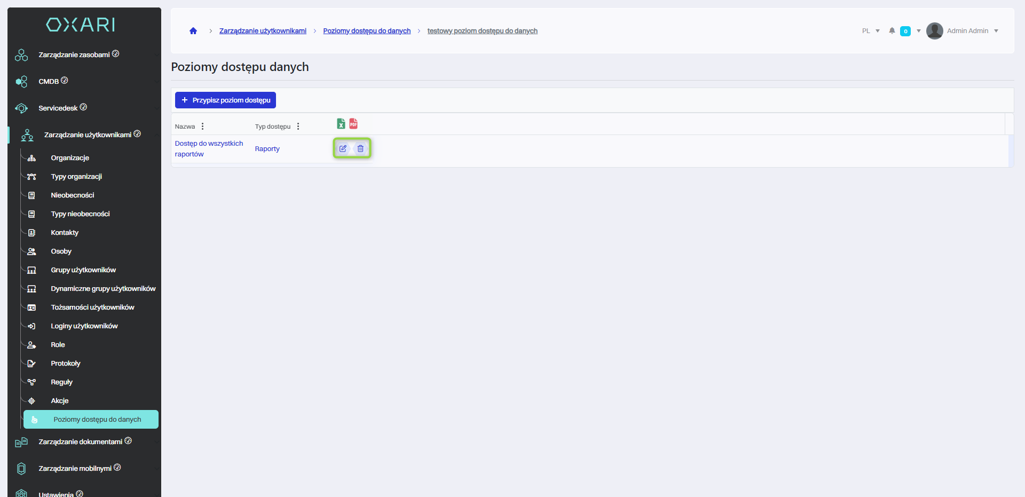1025x497 pixels.
Task: Click the OXARI logo
Action: 81,25
